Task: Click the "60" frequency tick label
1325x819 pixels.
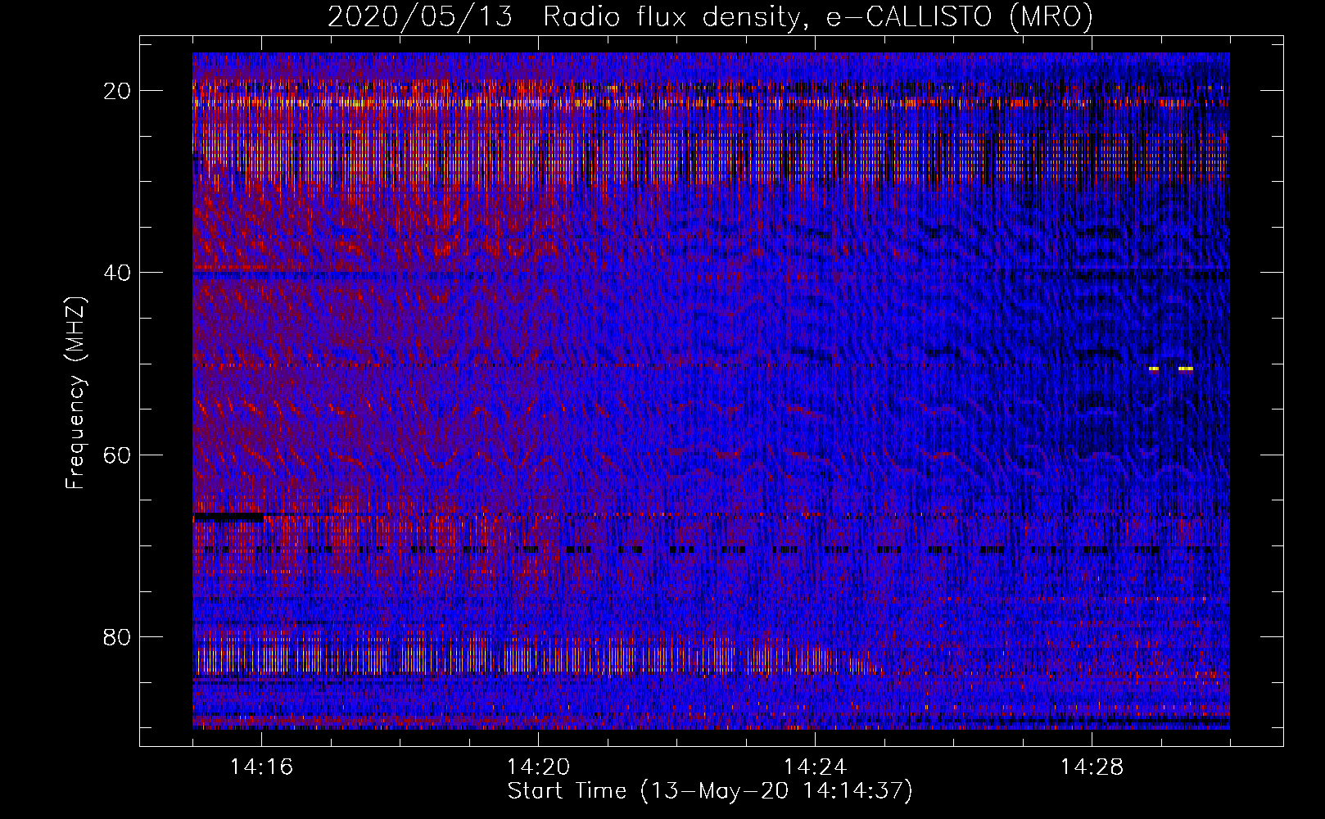Action: [118, 455]
